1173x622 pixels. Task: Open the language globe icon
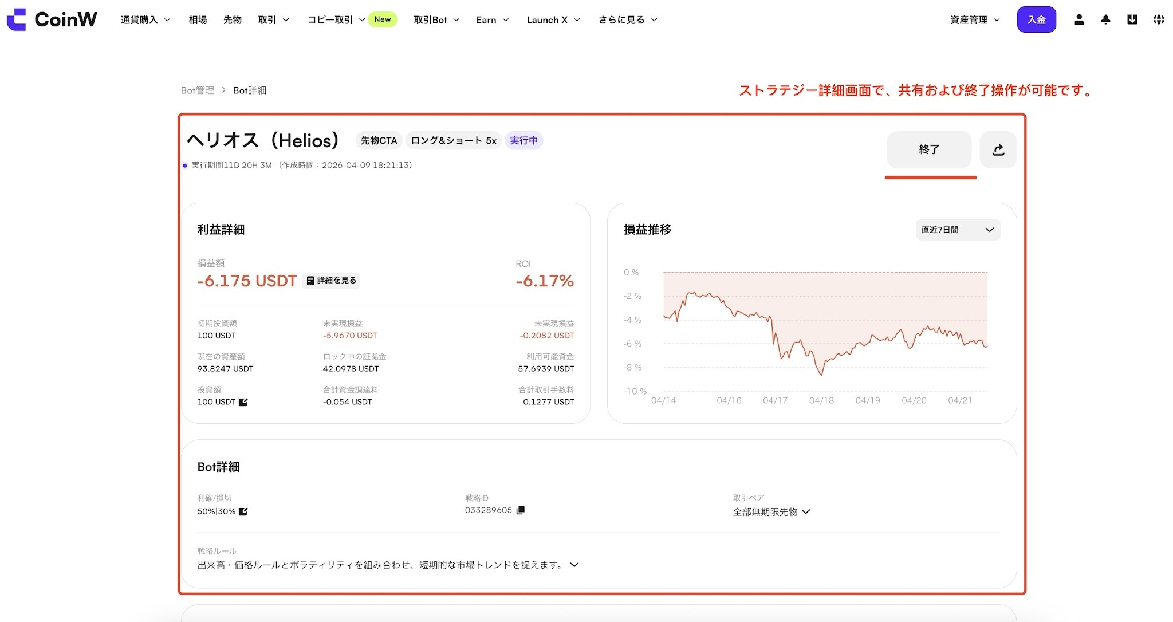click(1159, 20)
